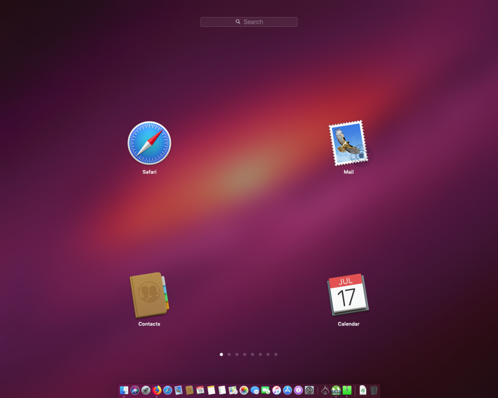Select the first Launchpad page dot
Image resolution: width=498 pixels, height=398 pixels.
[222, 355]
